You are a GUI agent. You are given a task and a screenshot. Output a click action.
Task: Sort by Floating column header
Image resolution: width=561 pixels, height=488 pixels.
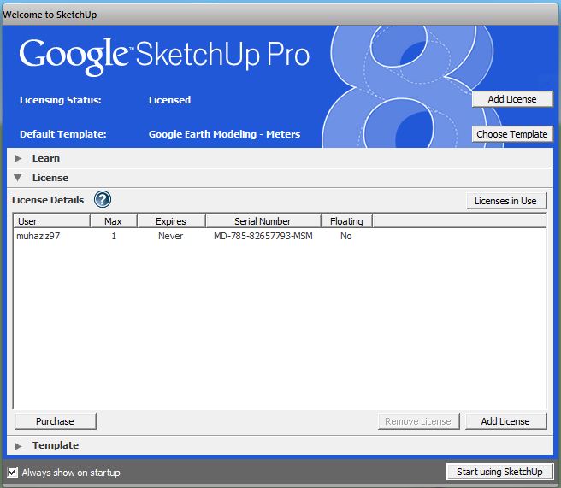[346, 221]
